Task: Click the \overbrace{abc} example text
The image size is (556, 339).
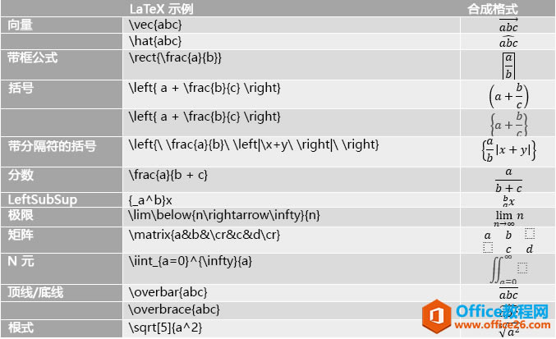Action: 175,309
